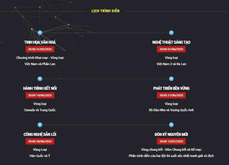Click the red 20:00 31/05/2025 date badge
The width and height of the screenshot is (229, 165).
(40, 49)
